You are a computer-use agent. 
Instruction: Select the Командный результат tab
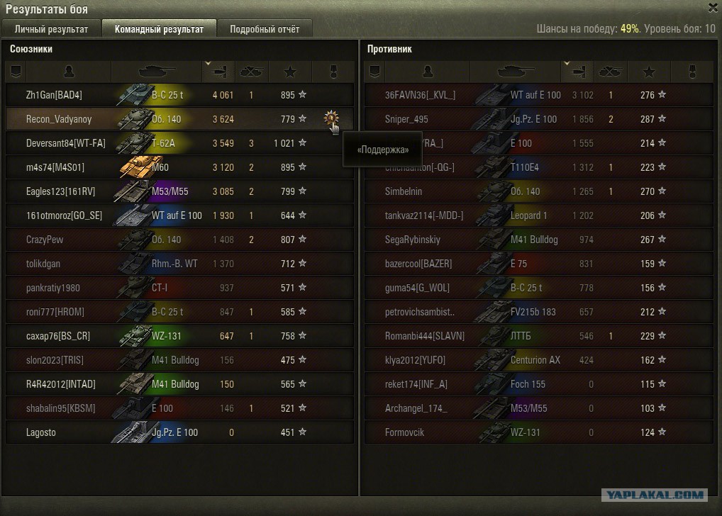tap(159, 29)
